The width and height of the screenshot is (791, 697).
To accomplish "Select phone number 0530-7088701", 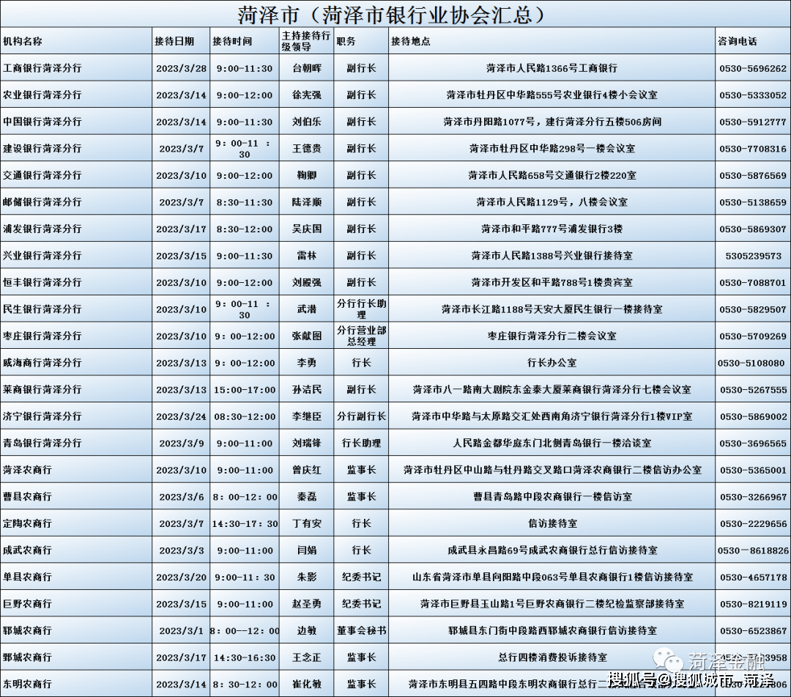I will [753, 283].
